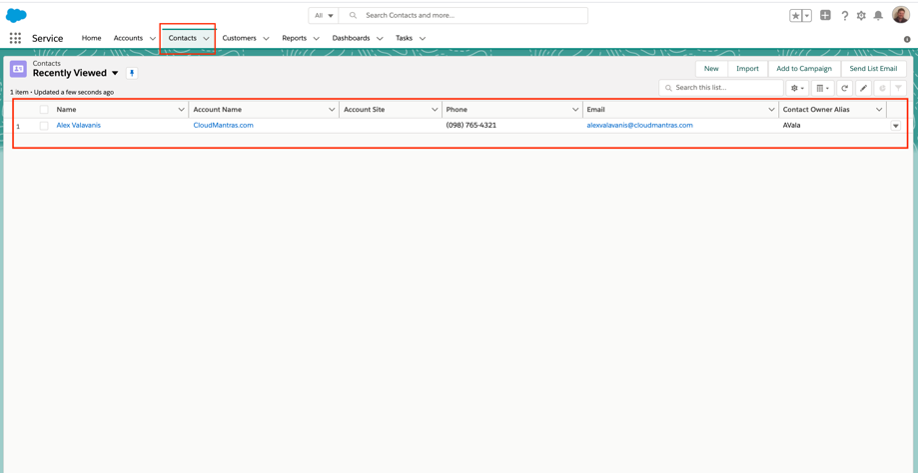Viewport: 918px width, 473px height.
Task: Refresh the contacts list
Action: (x=844, y=88)
